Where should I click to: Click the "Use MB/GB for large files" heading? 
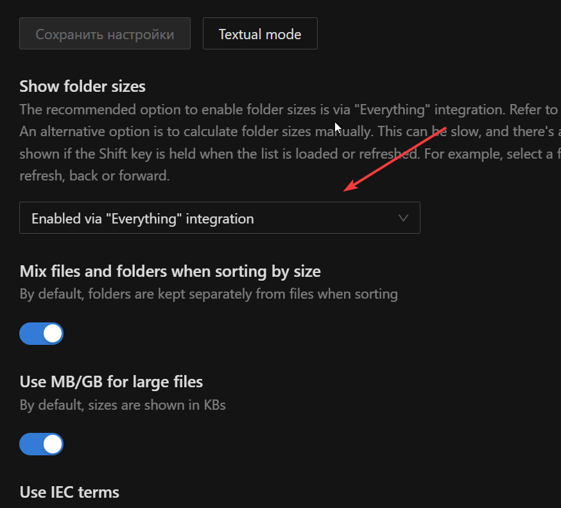pyautogui.click(x=111, y=382)
